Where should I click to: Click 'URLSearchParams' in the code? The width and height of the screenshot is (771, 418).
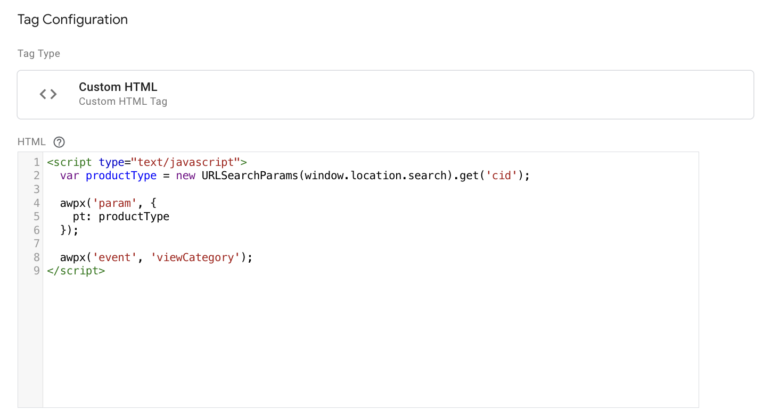pyautogui.click(x=250, y=175)
